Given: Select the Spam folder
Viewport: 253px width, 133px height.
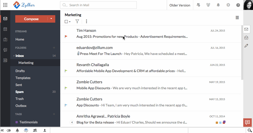Looking at the screenshot, I should pyautogui.click(x=19, y=92).
